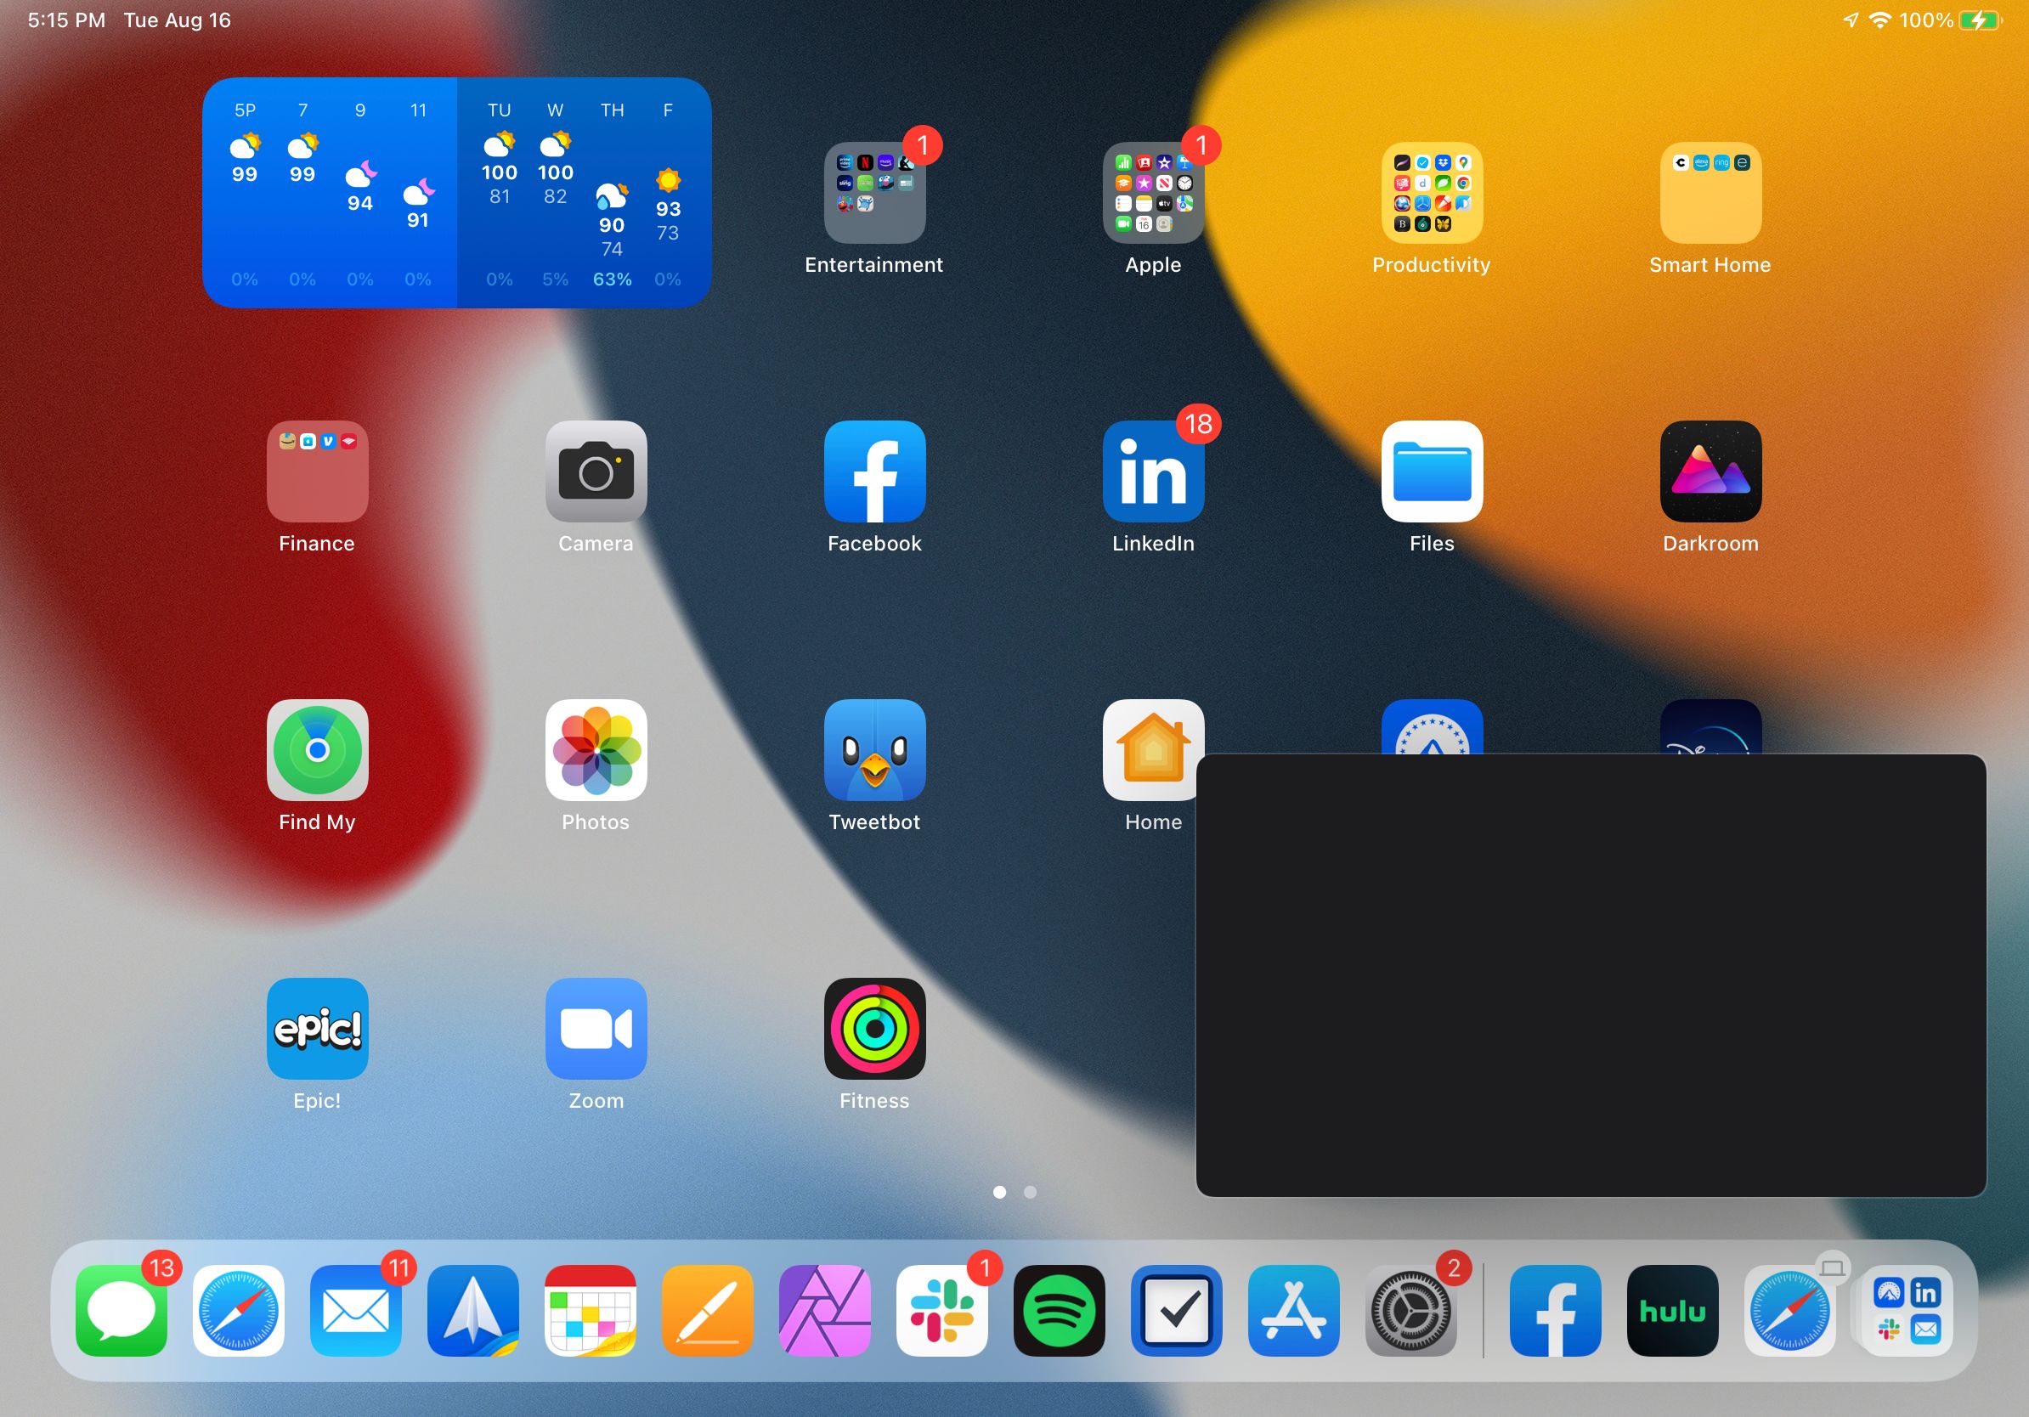Open the Finance folder

317,471
